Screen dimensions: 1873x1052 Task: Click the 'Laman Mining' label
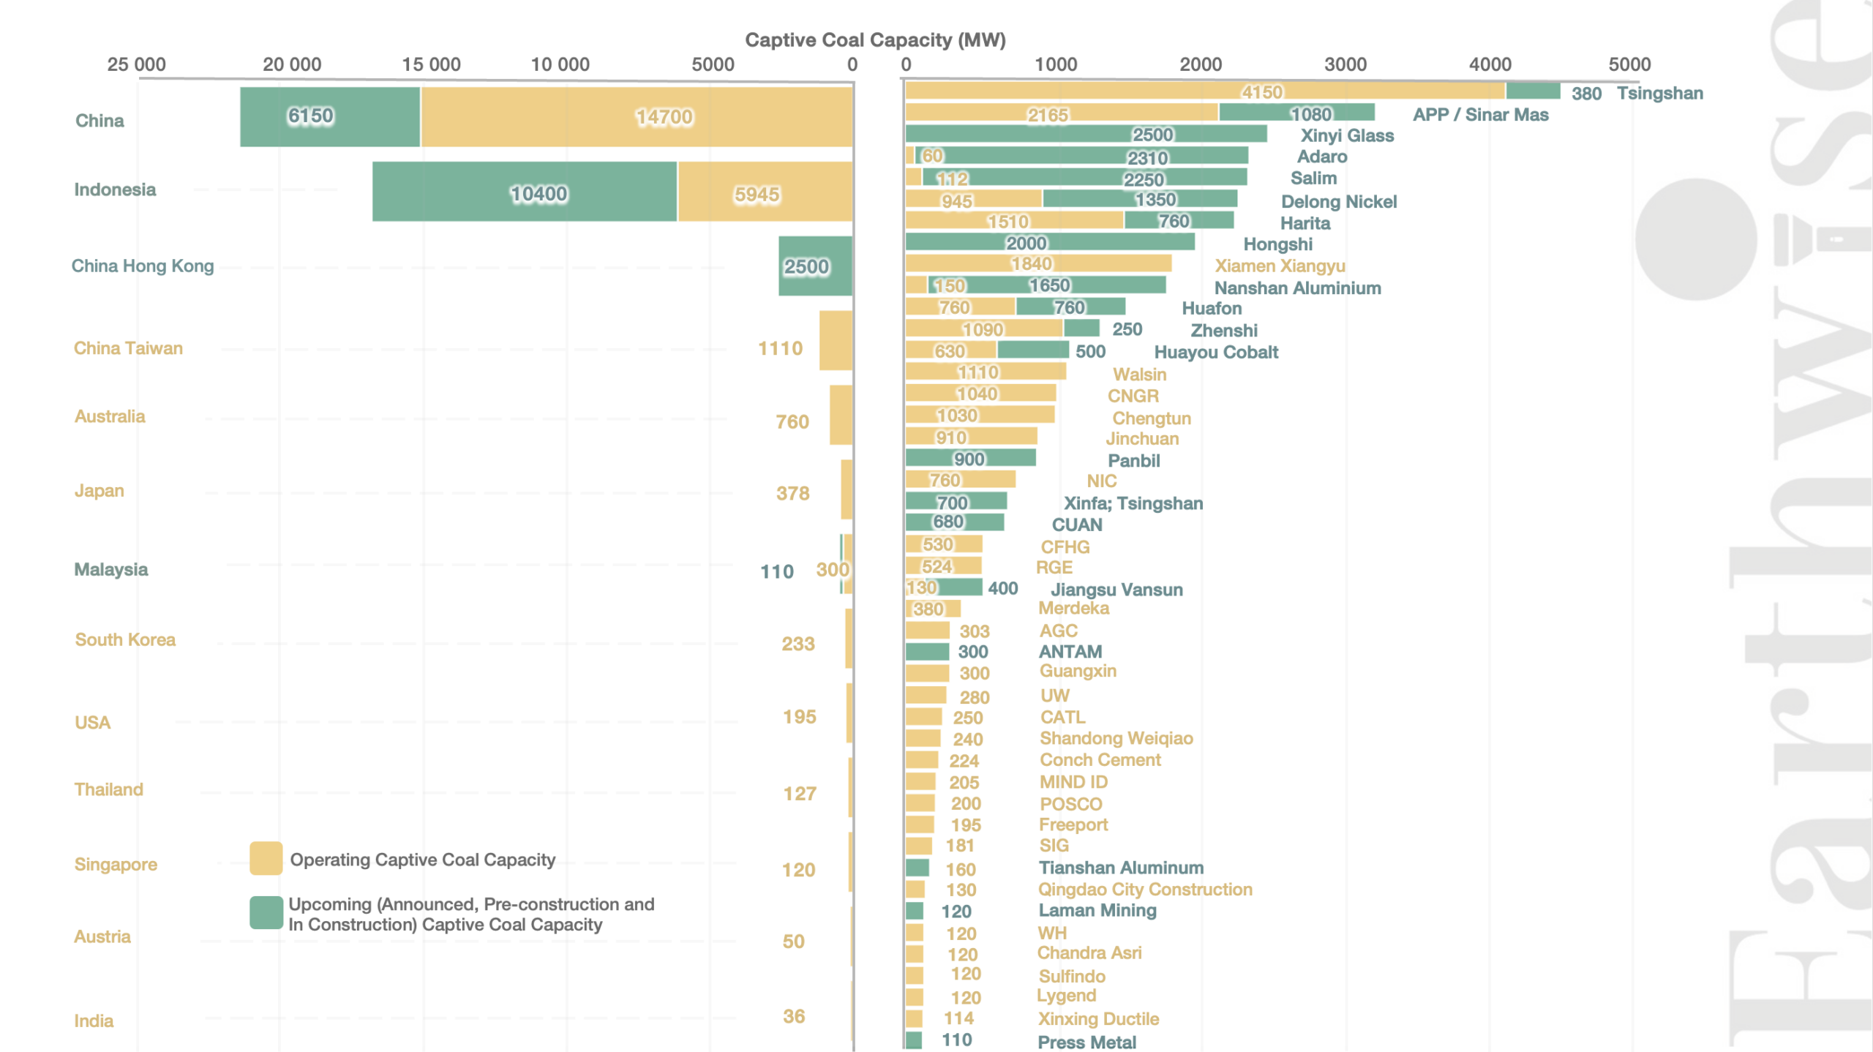tap(1097, 910)
